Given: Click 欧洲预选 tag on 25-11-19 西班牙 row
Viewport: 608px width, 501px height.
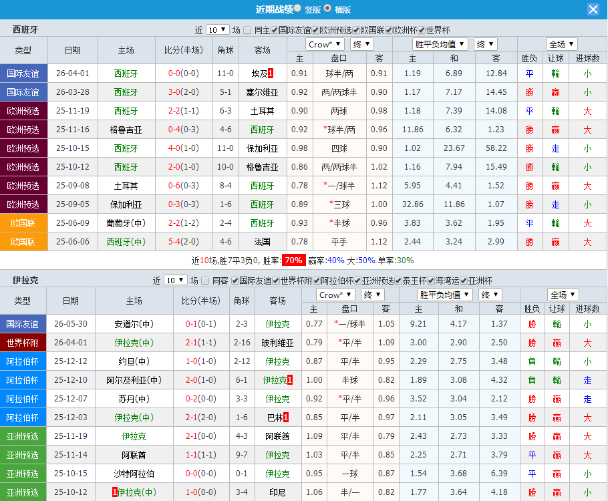Looking at the screenshot, I should [x=23, y=111].
